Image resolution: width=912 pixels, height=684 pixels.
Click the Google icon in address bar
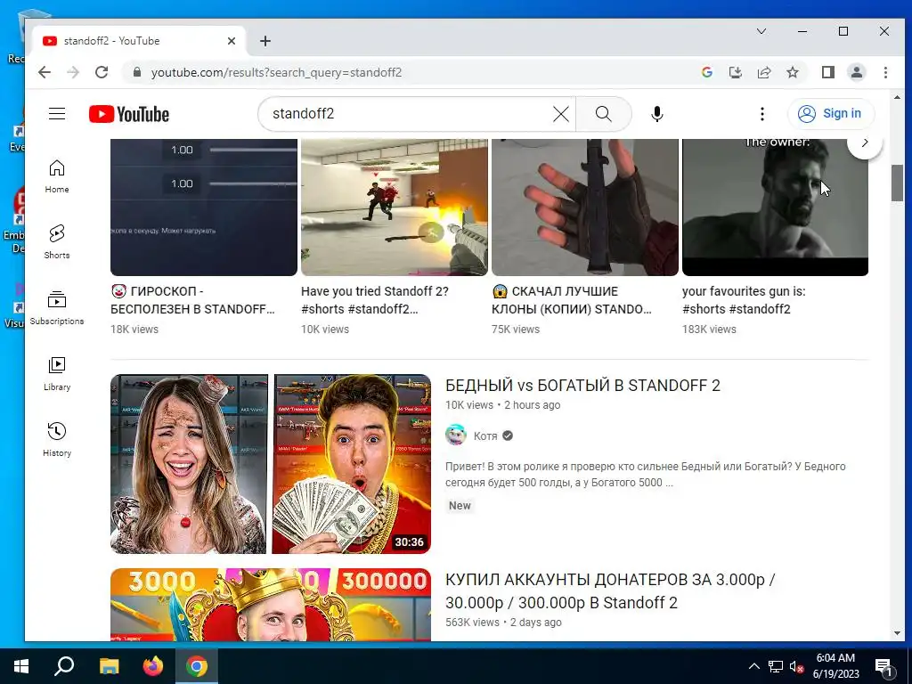(706, 72)
